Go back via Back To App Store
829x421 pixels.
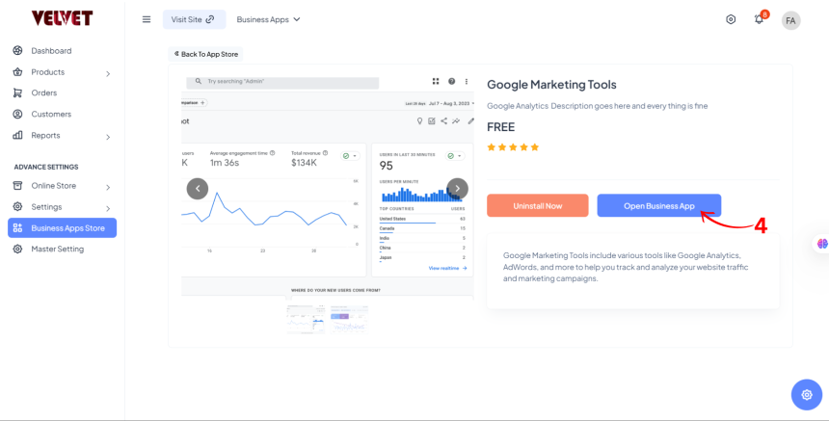pyautogui.click(x=206, y=54)
